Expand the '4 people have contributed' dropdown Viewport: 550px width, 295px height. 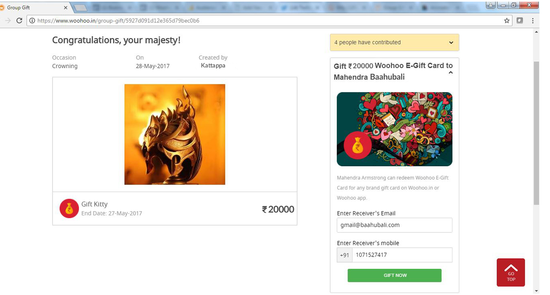point(451,43)
